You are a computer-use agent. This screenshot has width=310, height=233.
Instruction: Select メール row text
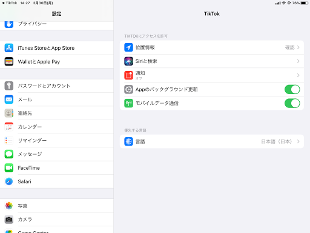point(25,100)
